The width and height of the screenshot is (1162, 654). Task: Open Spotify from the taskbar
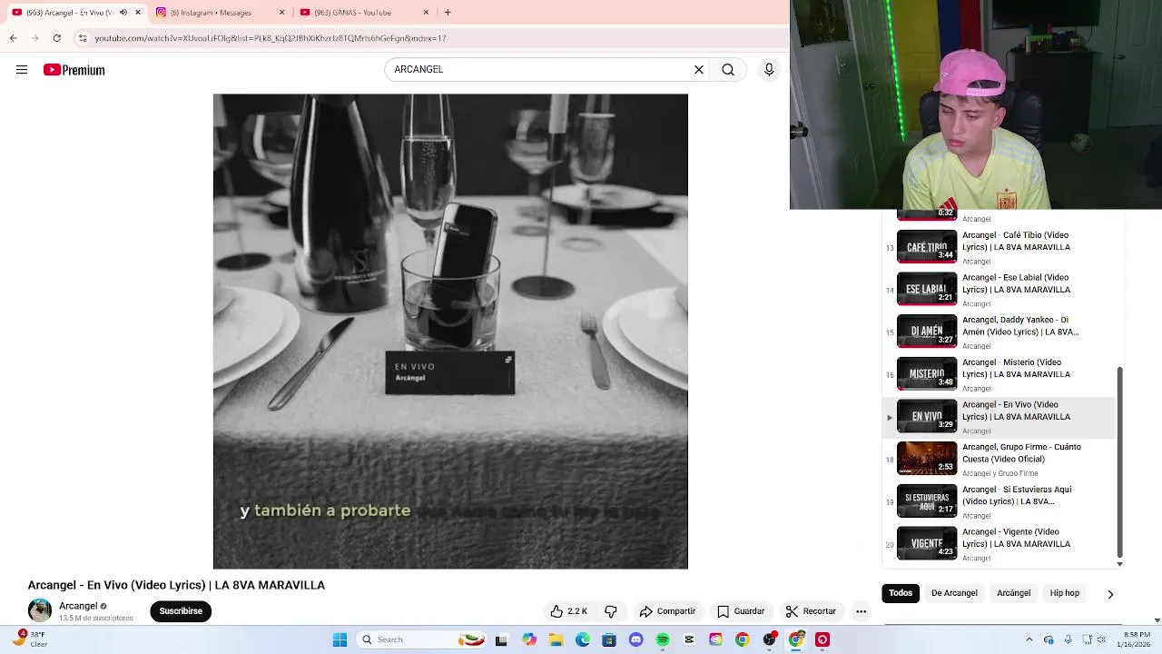pos(663,640)
